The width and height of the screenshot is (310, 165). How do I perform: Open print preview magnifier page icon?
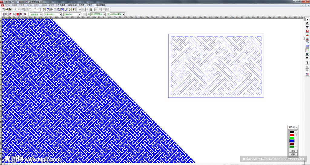[x=58, y=9]
